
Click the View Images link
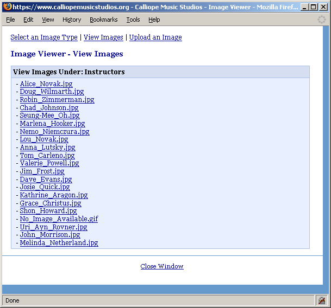103,37
